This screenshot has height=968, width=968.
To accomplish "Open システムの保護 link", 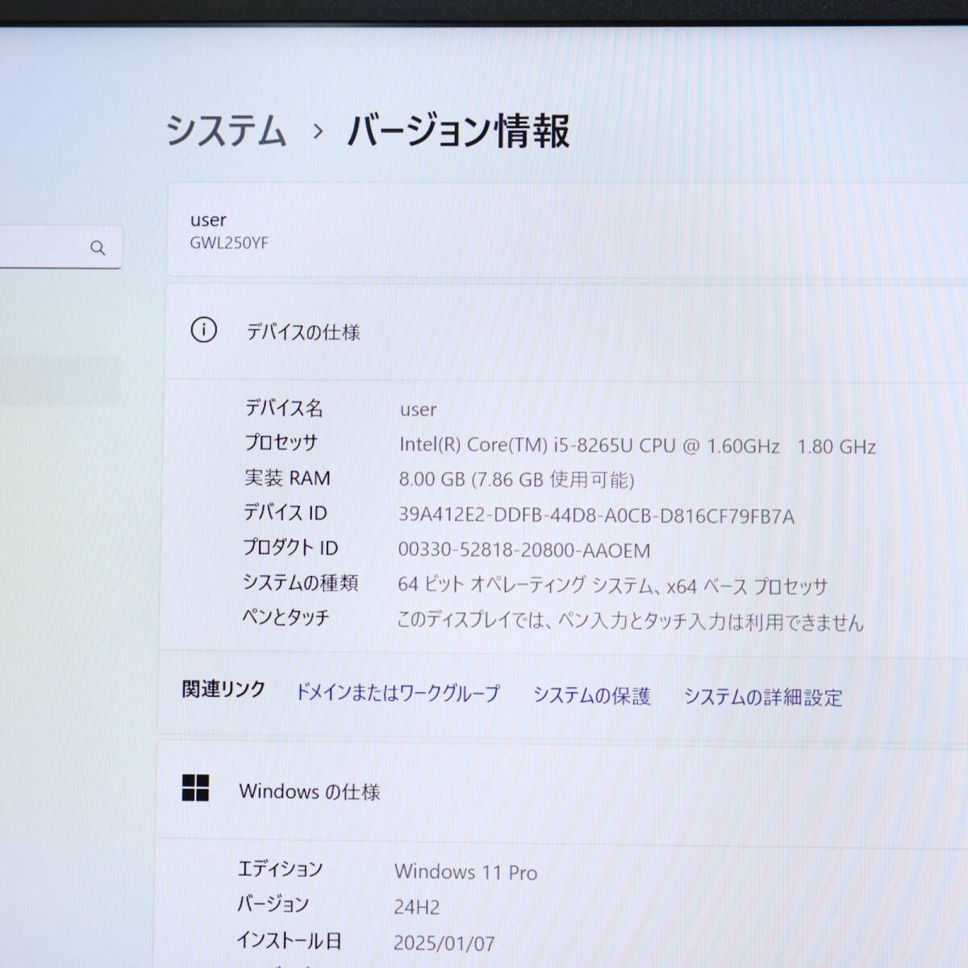I will [591, 695].
